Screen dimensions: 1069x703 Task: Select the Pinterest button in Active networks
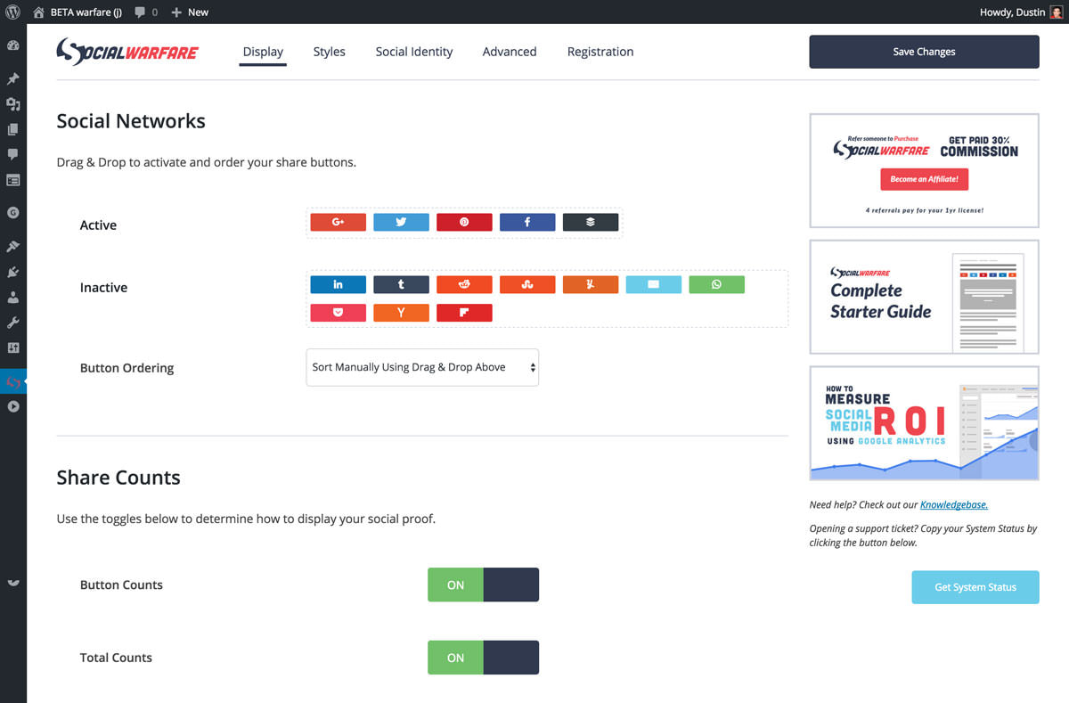click(x=464, y=223)
